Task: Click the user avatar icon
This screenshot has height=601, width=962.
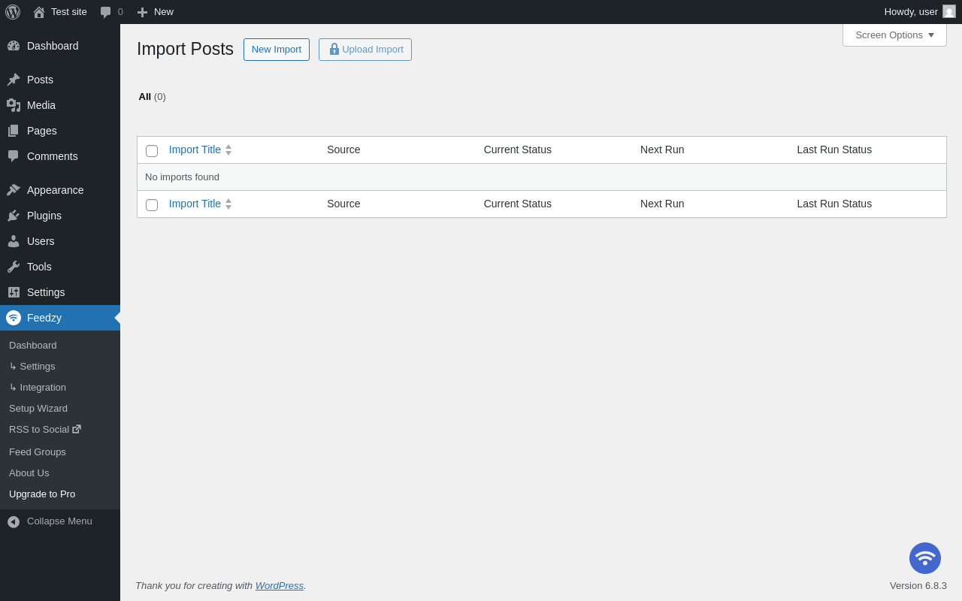Action: coord(949,11)
